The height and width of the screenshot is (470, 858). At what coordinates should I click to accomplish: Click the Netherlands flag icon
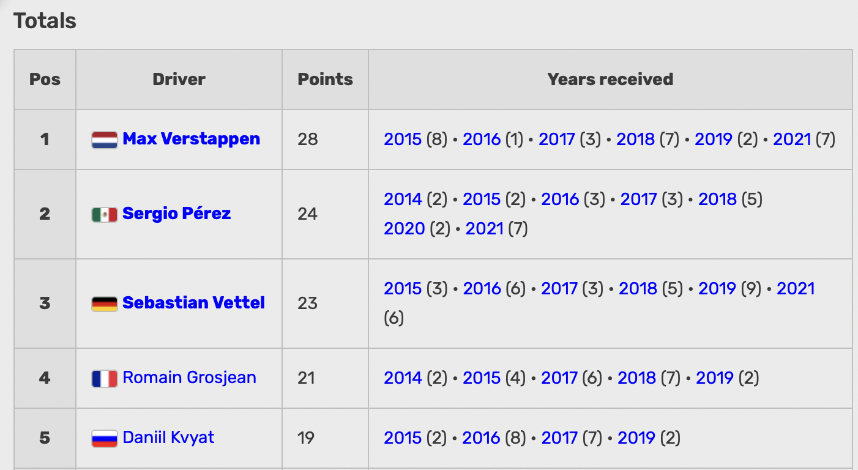tap(104, 140)
